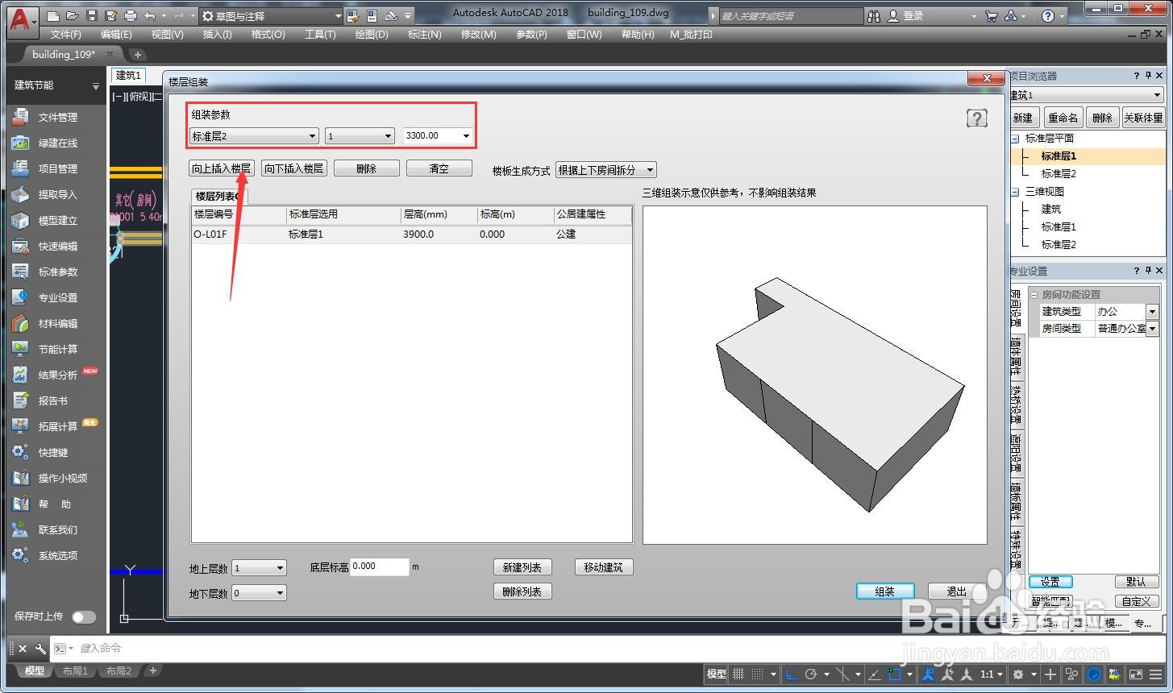Click the 向下插入楼层 button
Image resolution: width=1173 pixels, height=693 pixels.
293,168
